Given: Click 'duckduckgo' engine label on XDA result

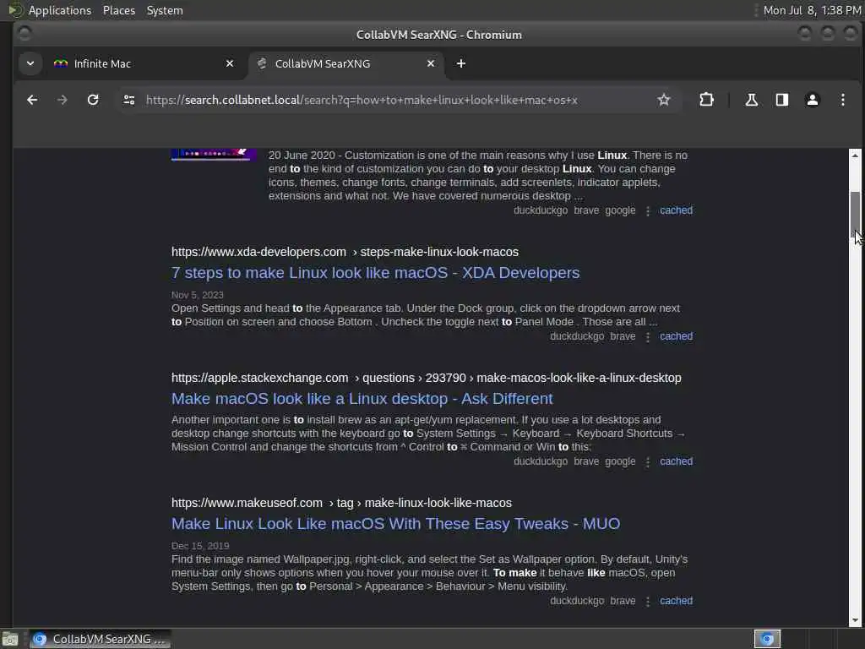Looking at the screenshot, I should [576, 336].
